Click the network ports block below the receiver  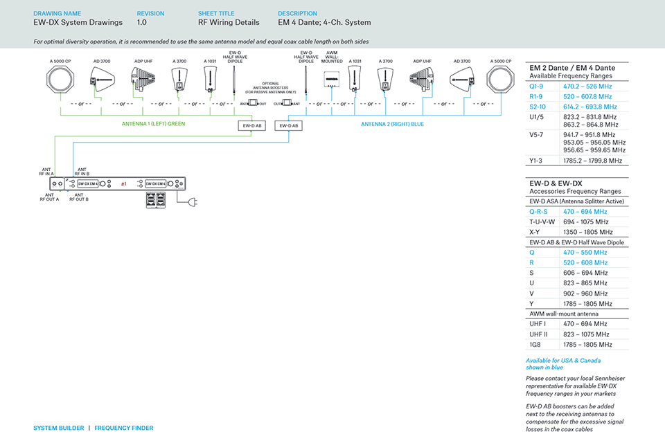(156, 200)
